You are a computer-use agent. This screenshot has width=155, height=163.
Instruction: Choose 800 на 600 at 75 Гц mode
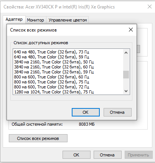pos(51,82)
